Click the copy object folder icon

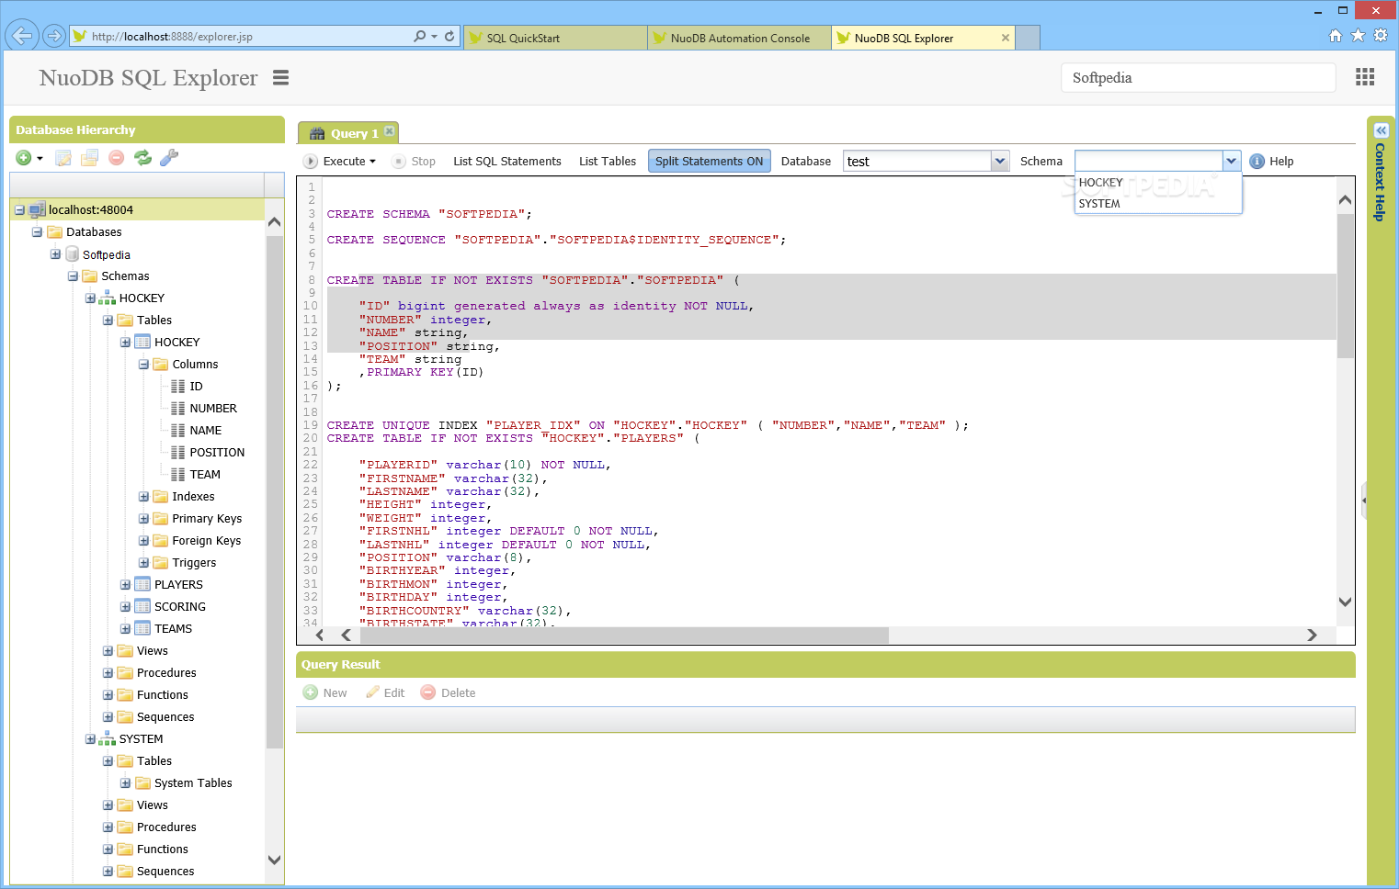pos(89,158)
